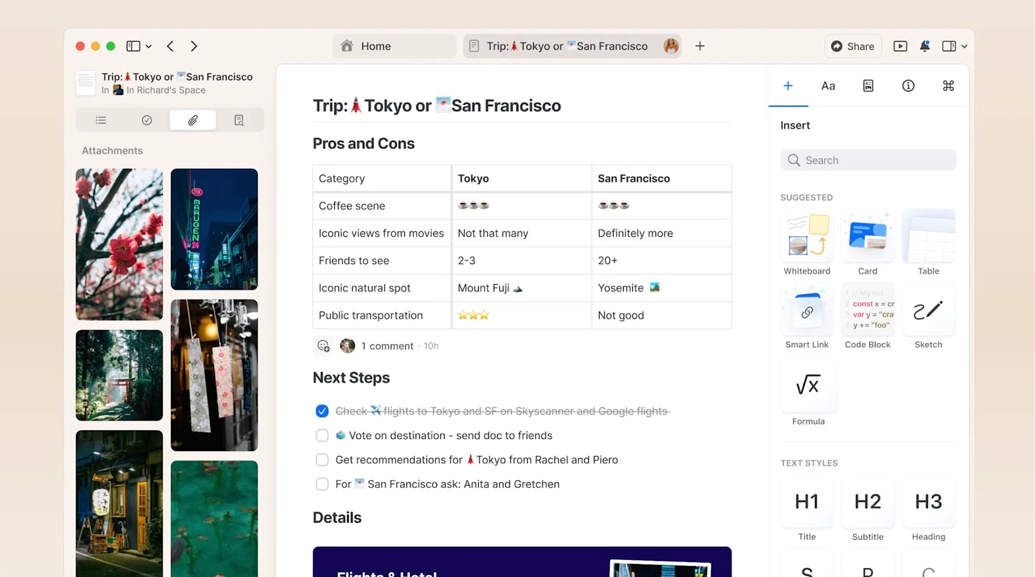
Task: Open the red plum blossom attachment
Action: [119, 244]
